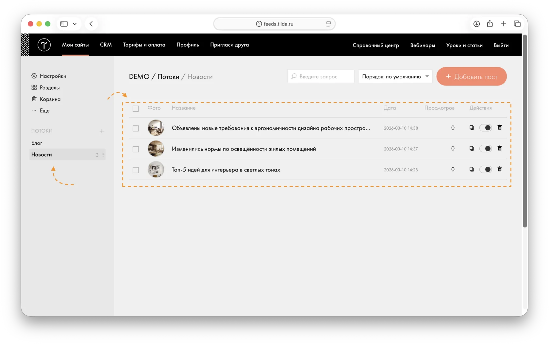
Task: Go back to the previous page
Action: tap(91, 24)
